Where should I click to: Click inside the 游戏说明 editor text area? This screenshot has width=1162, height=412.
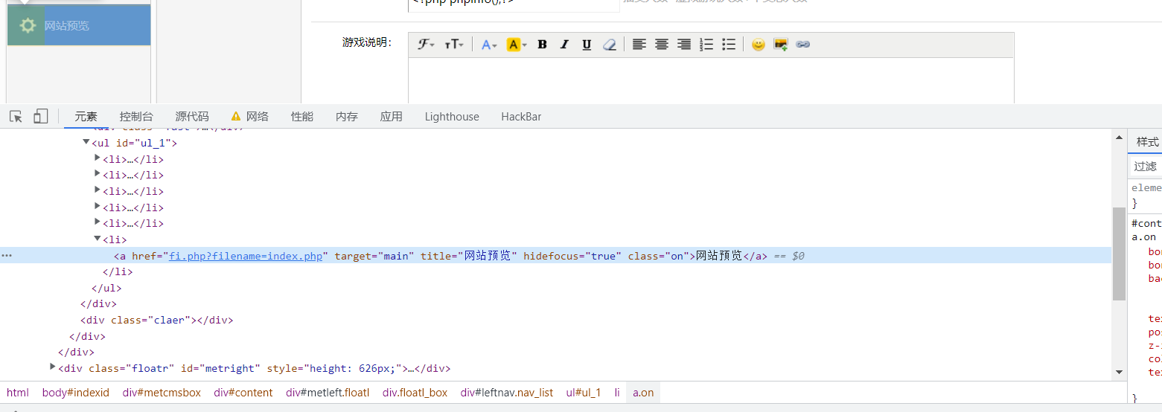pos(711,80)
